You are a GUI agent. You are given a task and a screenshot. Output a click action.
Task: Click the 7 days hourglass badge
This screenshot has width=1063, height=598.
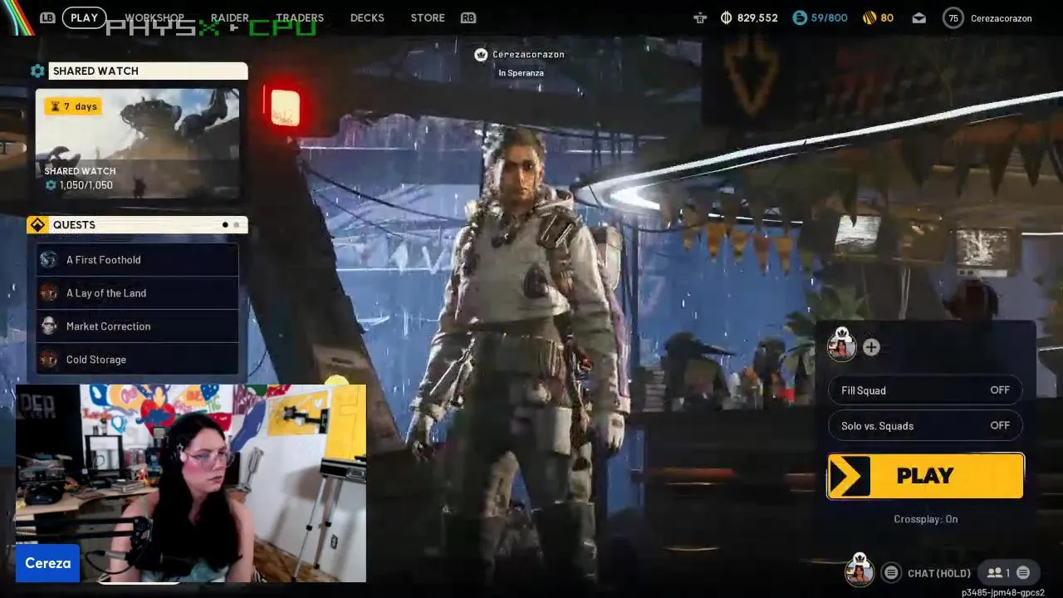click(73, 106)
